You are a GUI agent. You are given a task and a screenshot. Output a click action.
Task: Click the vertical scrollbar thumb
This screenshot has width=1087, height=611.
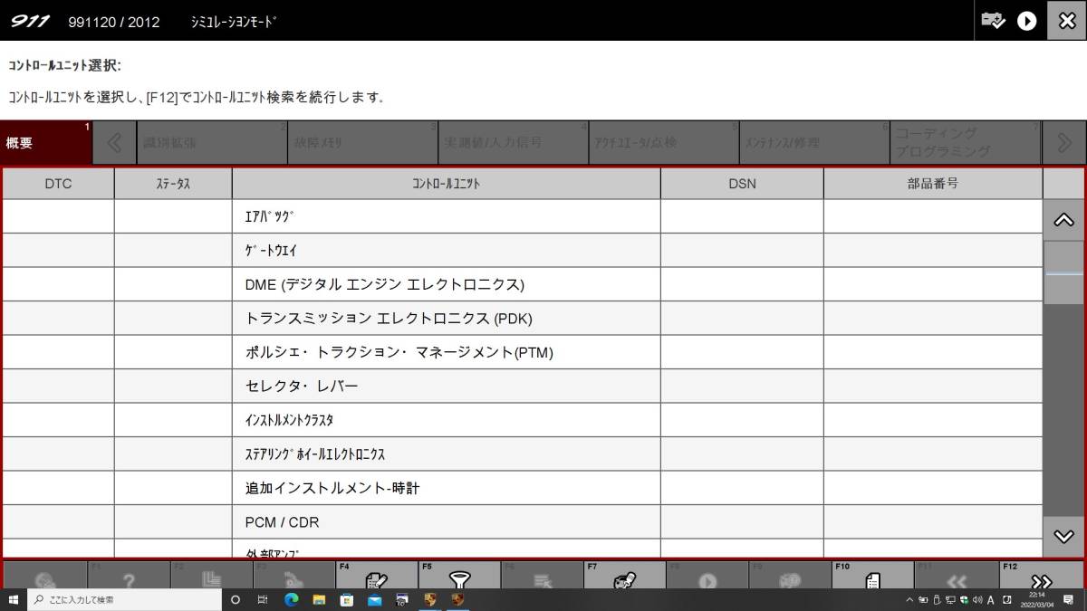point(1064,272)
